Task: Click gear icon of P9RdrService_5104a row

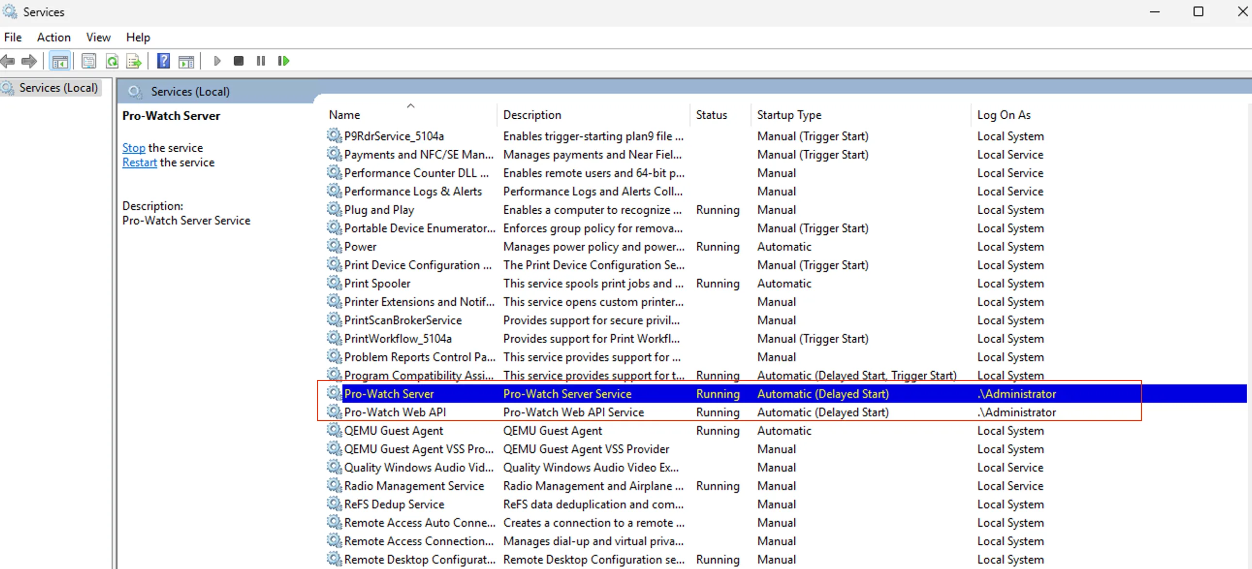Action: (334, 136)
